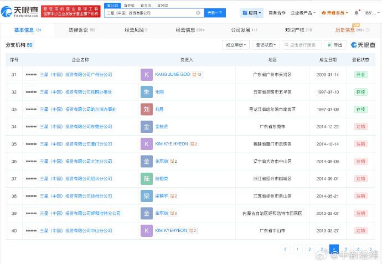Click the 2 badge beside KIM KYEHYEON row 40

pos(193,230)
